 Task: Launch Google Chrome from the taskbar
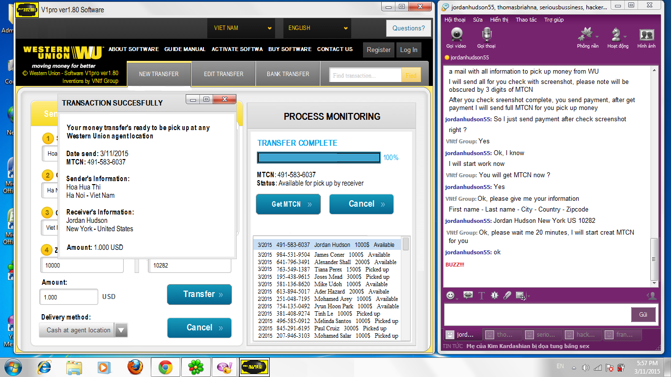(x=166, y=367)
